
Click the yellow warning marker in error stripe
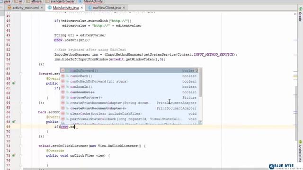pos(295,76)
